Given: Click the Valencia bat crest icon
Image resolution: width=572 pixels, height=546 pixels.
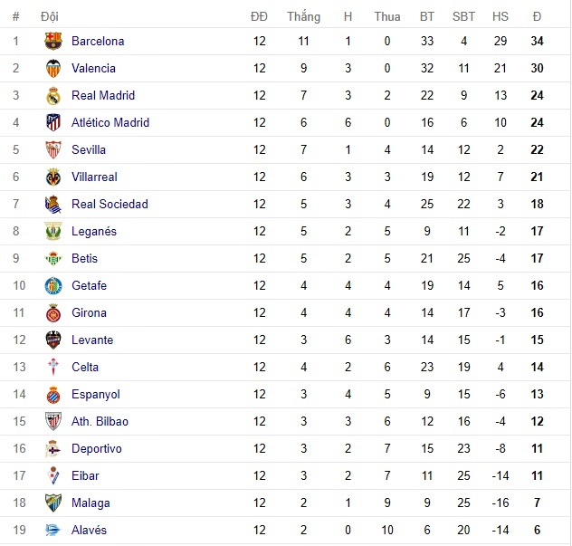Looking at the screenshot, I should pos(52,68).
